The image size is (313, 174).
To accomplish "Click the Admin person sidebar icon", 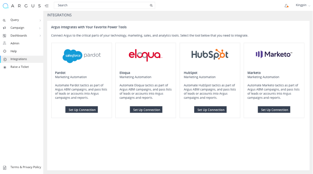I will [x=4, y=43].
